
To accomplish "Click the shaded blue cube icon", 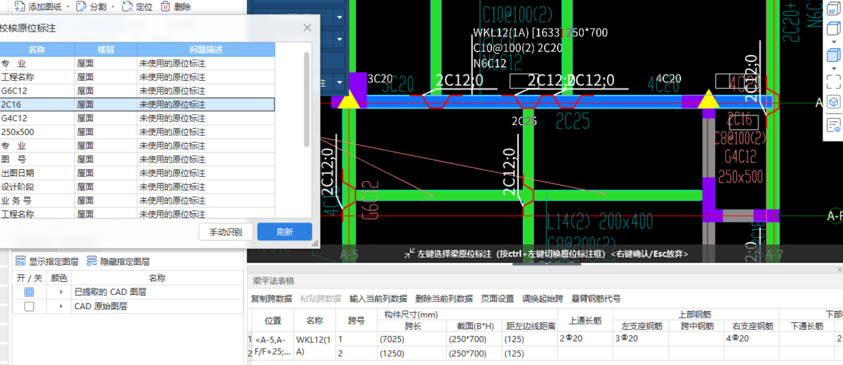I will click(833, 55).
